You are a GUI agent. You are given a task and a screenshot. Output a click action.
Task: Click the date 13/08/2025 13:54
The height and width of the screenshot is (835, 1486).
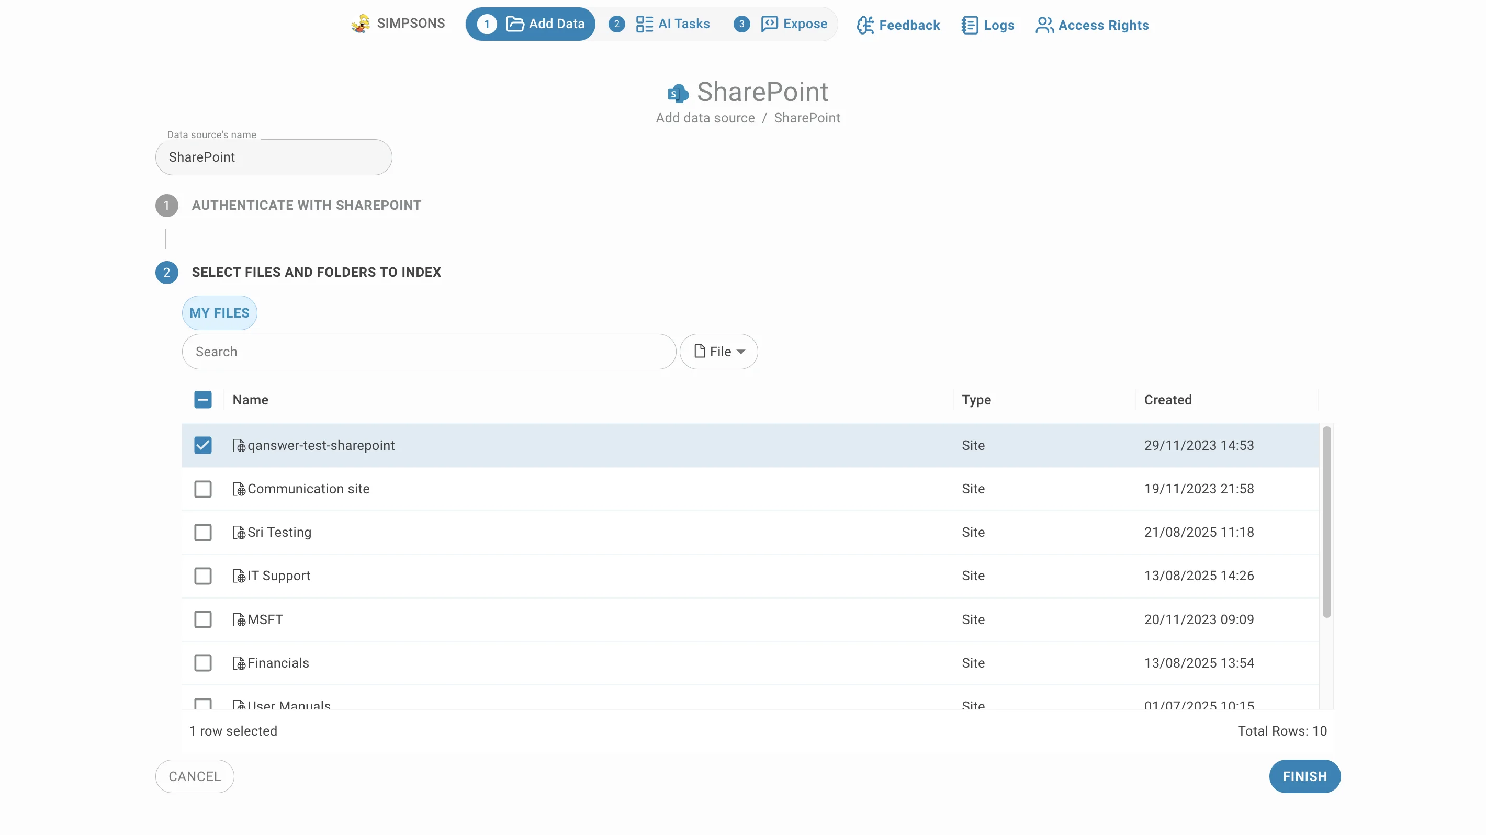tap(1199, 663)
